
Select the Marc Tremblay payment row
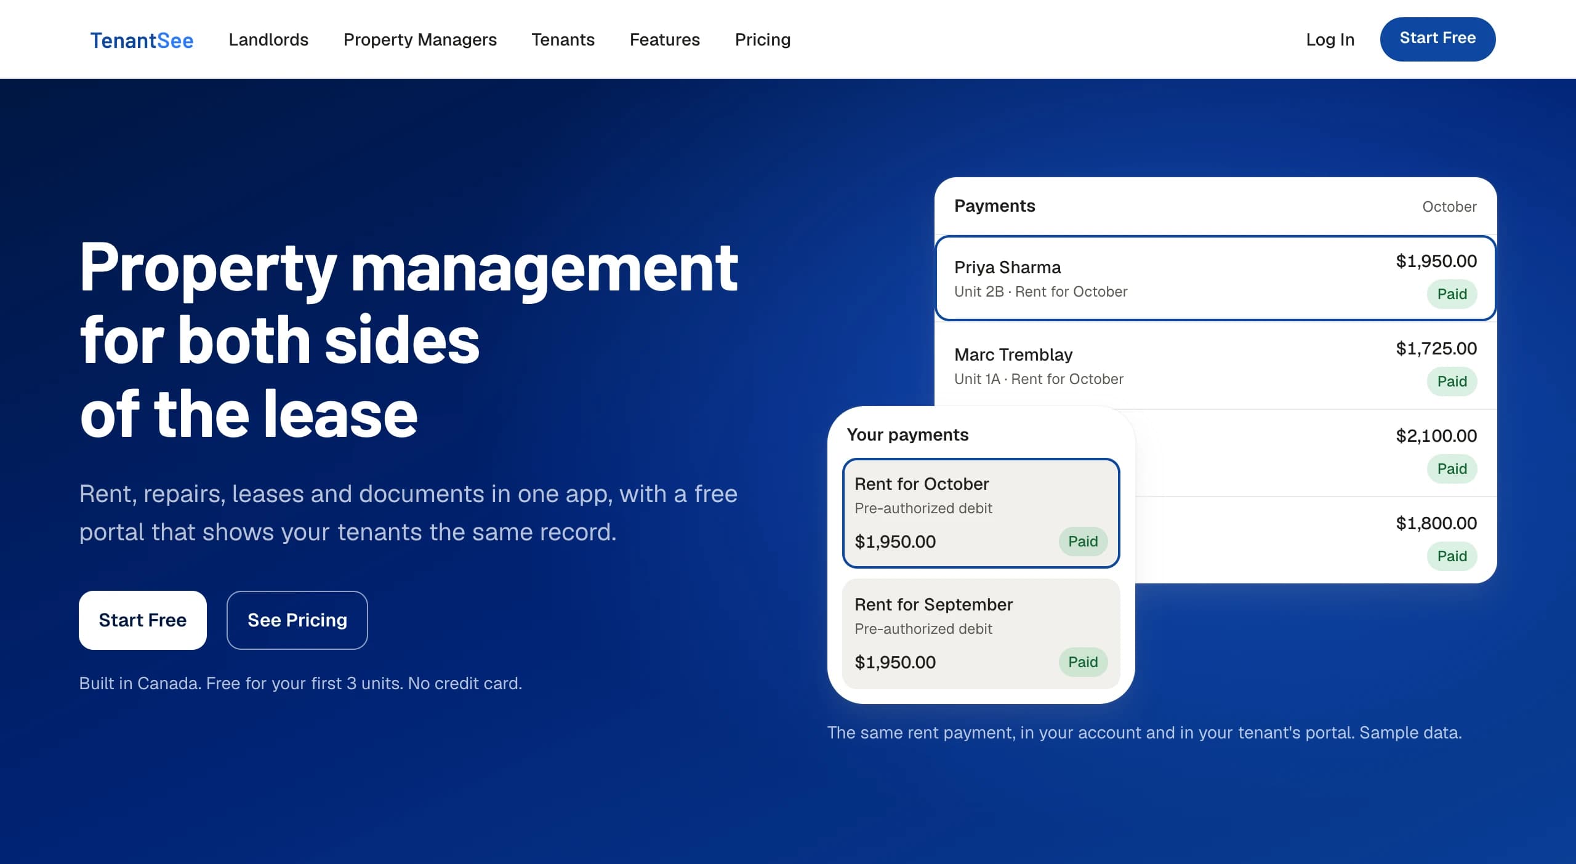[1215, 366]
